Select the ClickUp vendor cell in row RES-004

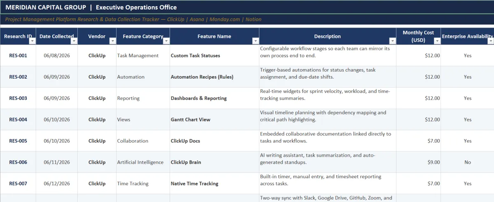97,120
